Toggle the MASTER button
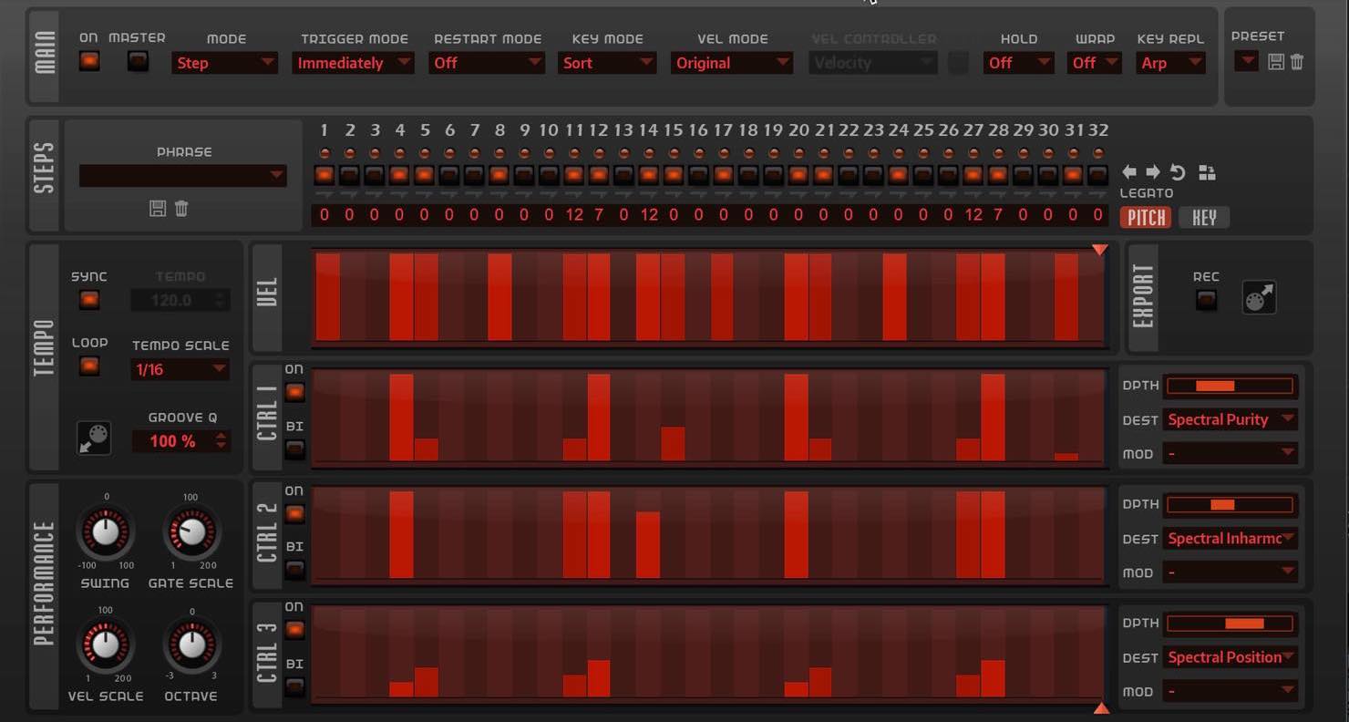Viewport: 1349px width, 722px height. [138, 61]
